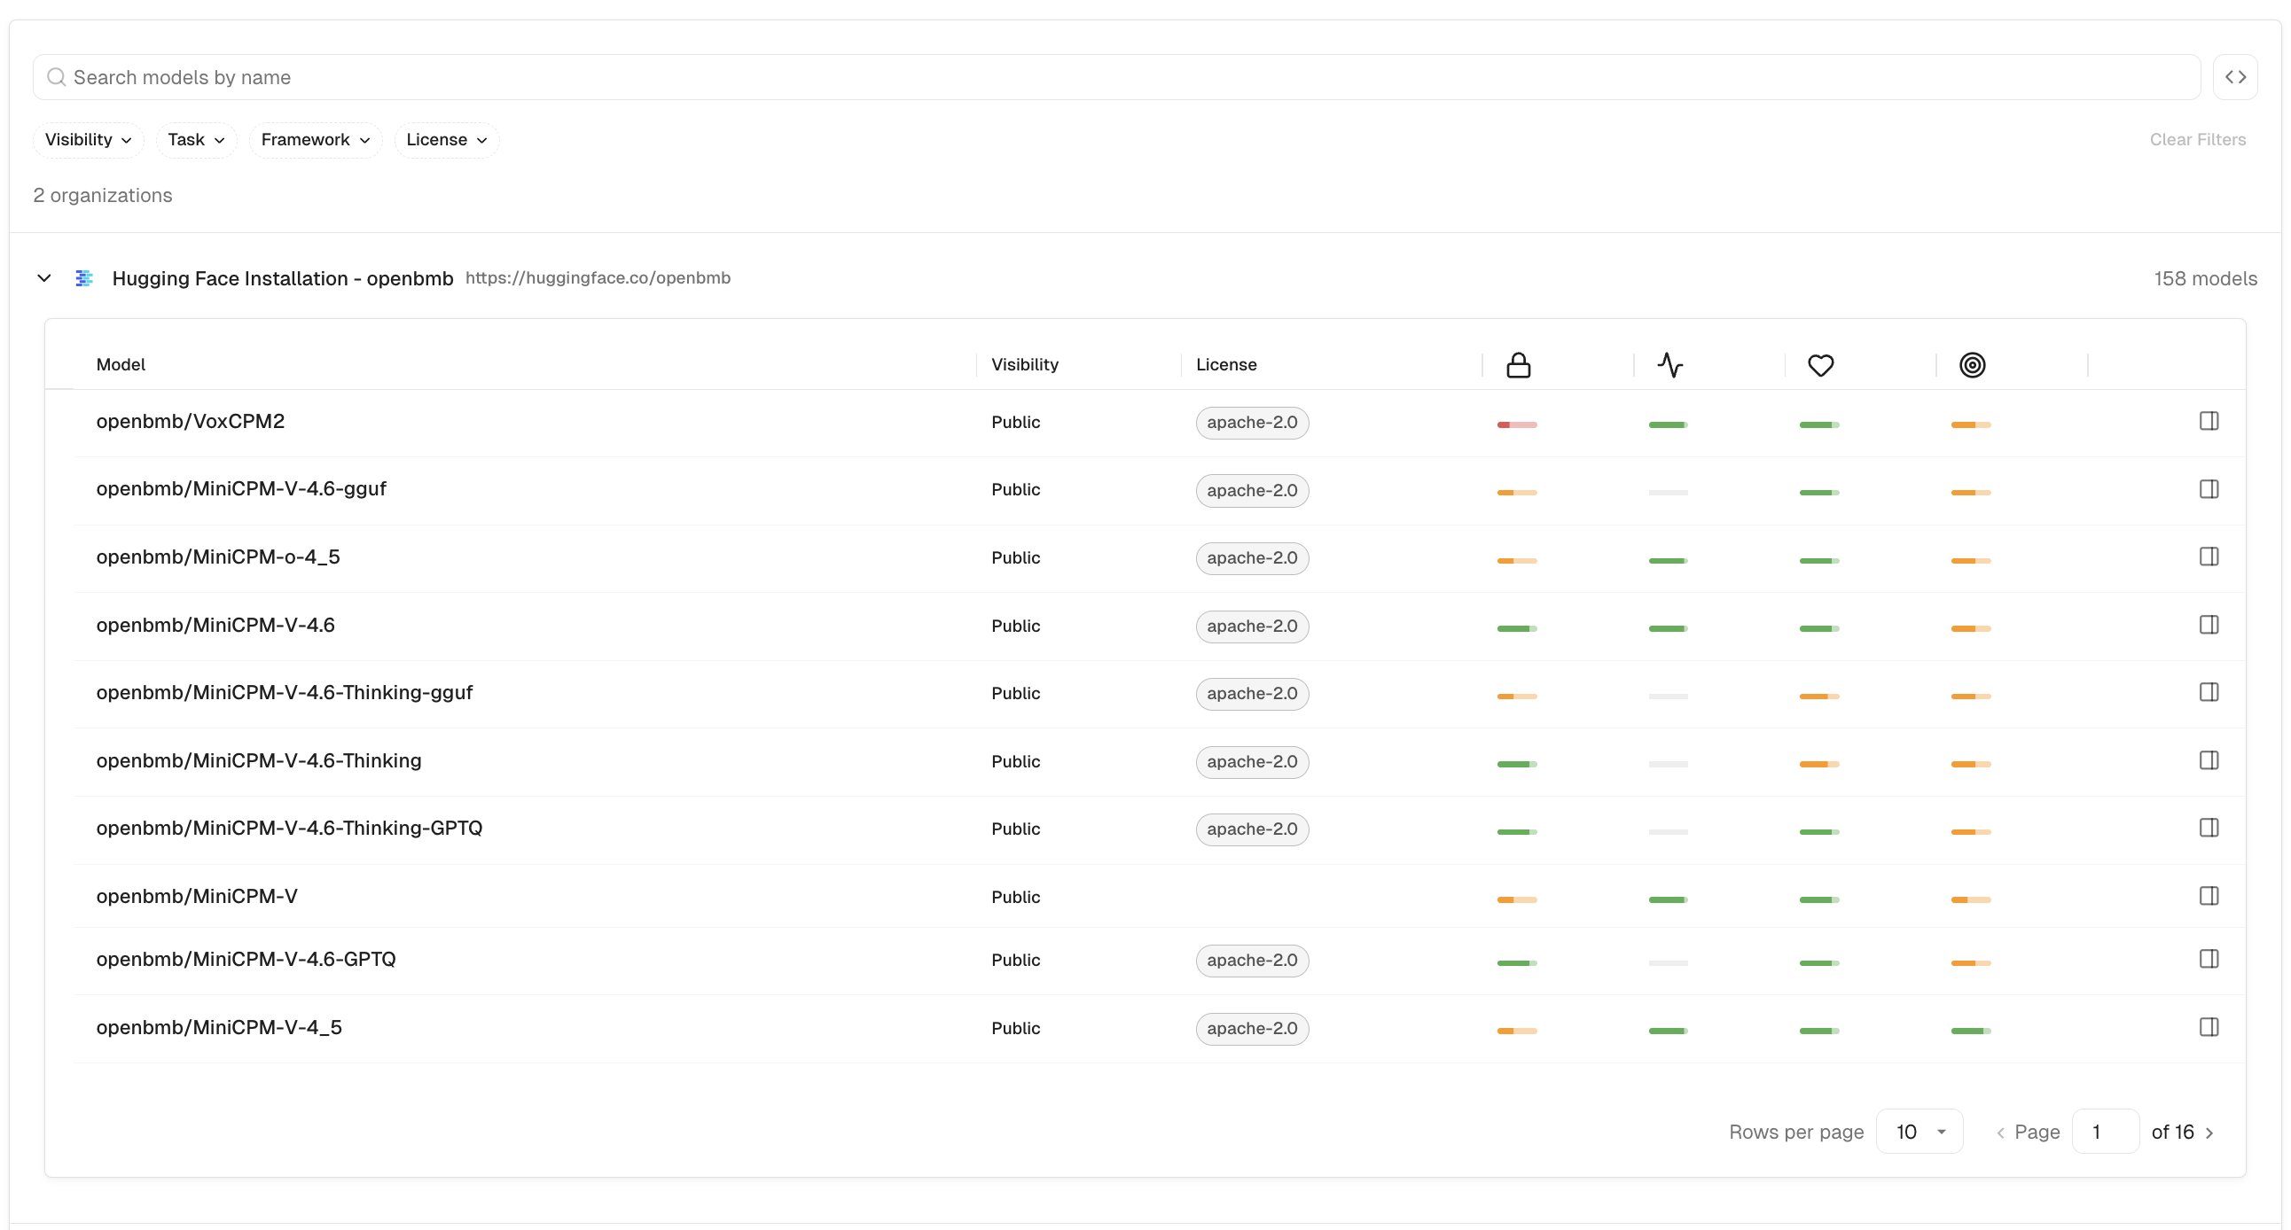The height and width of the screenshot is (1230, 2291).
Task: Click the openbmb/MiniCPM-V-4.6-Thinking model name
Action: pos(259,759)
